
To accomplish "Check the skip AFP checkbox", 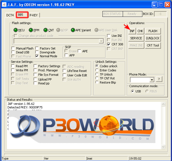I will (x=66, y=55).
